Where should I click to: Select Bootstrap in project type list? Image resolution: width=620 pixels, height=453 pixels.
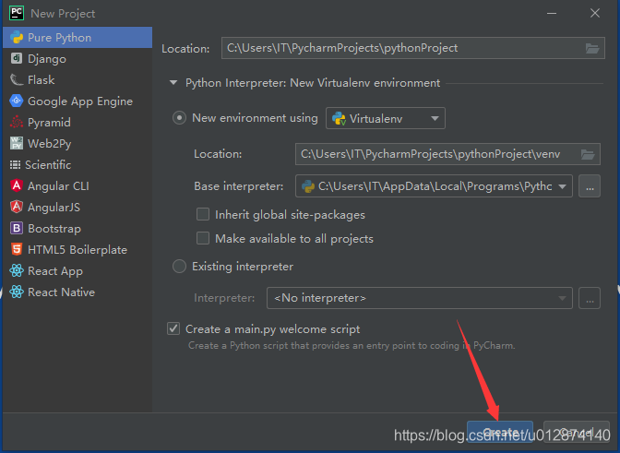tap(77, 229)
